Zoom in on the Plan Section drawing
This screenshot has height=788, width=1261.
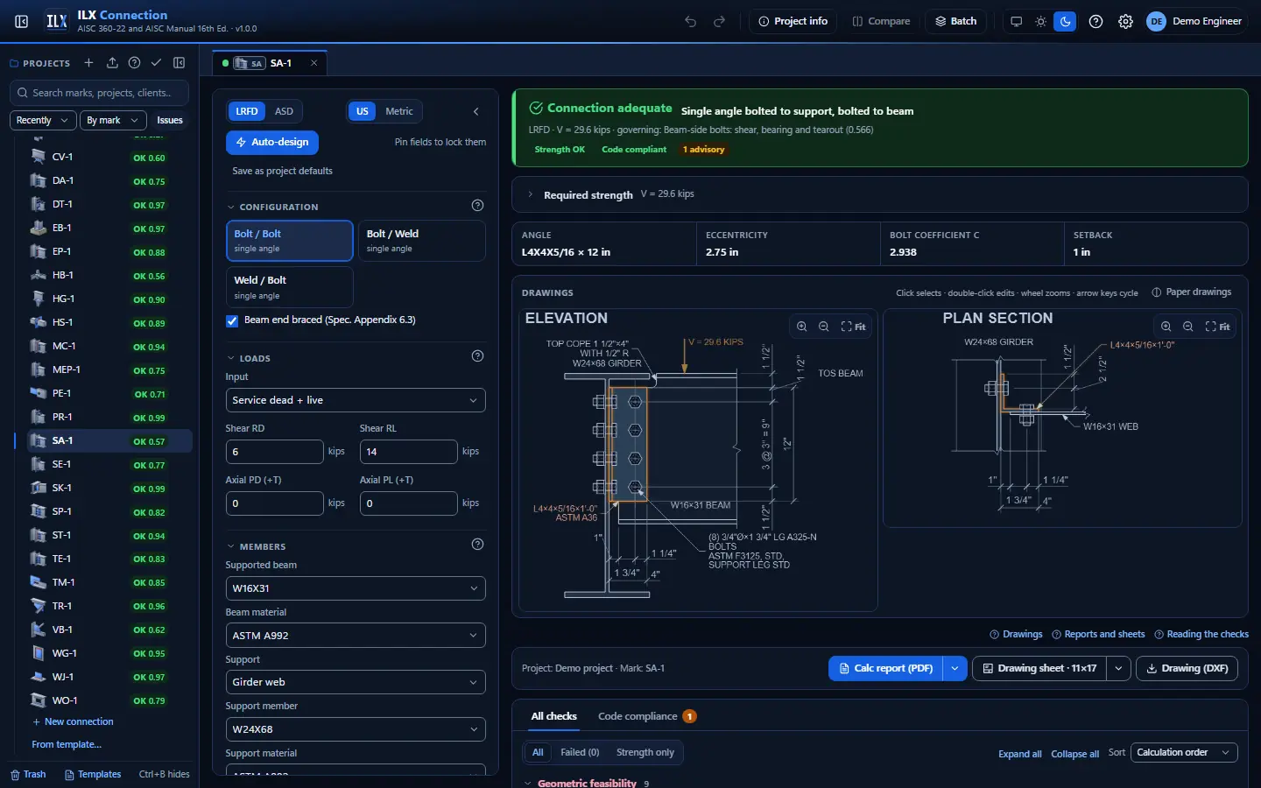pos(1166,327)
